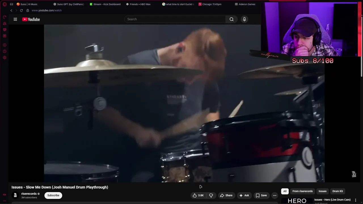The height and width of the screenshot is (204, 363).
Task: Go to YouTube home via logo
Action: [31, 19]
